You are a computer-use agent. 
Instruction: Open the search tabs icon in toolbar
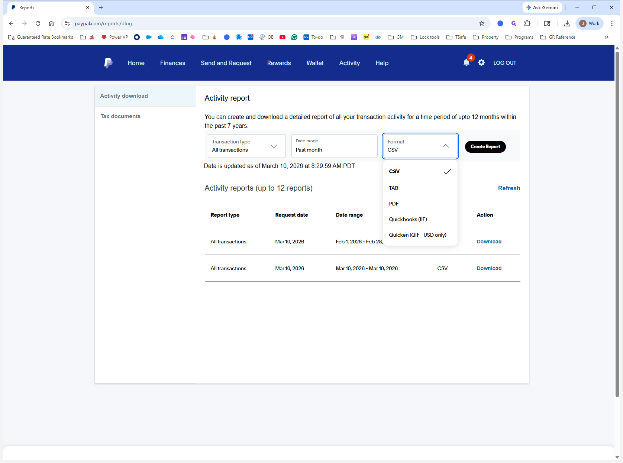click(547, 23)
